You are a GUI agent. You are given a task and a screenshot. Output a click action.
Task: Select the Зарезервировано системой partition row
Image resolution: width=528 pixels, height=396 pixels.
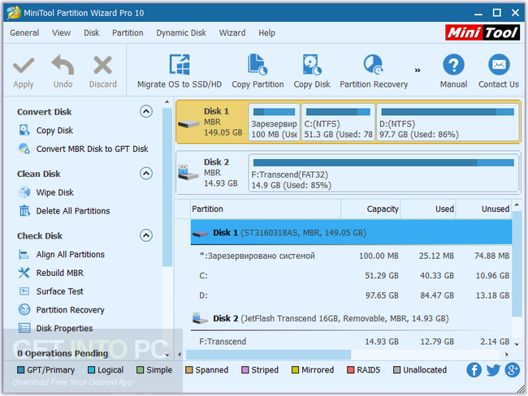point(351,256)
